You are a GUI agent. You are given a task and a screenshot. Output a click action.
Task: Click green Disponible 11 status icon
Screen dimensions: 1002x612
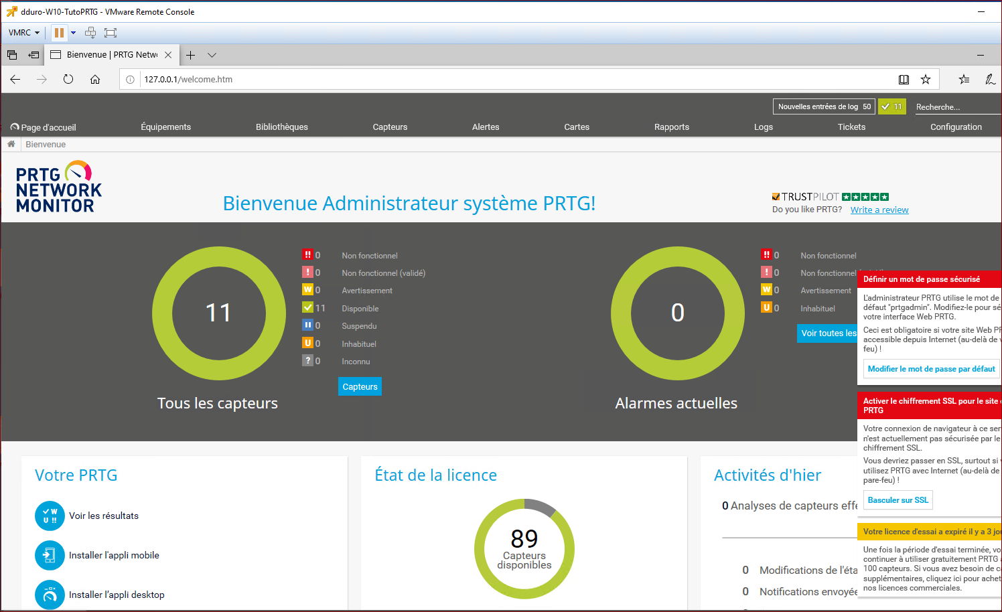point(307,307)
